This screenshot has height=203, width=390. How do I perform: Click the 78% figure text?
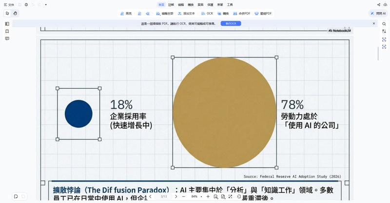292,105
